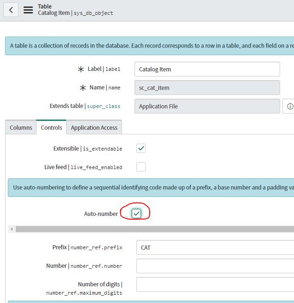294x303 pixels.
Task: Click the Catalog Item label field
Action: coord(207,69)
